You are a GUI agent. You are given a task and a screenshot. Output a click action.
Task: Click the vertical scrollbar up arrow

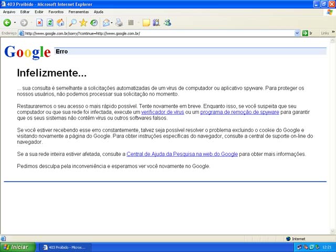(332, 40)
